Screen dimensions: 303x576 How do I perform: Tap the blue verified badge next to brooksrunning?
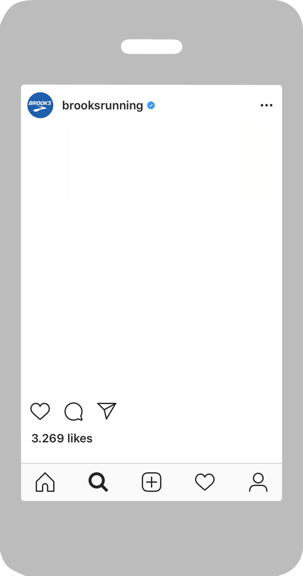pos(151,106)
